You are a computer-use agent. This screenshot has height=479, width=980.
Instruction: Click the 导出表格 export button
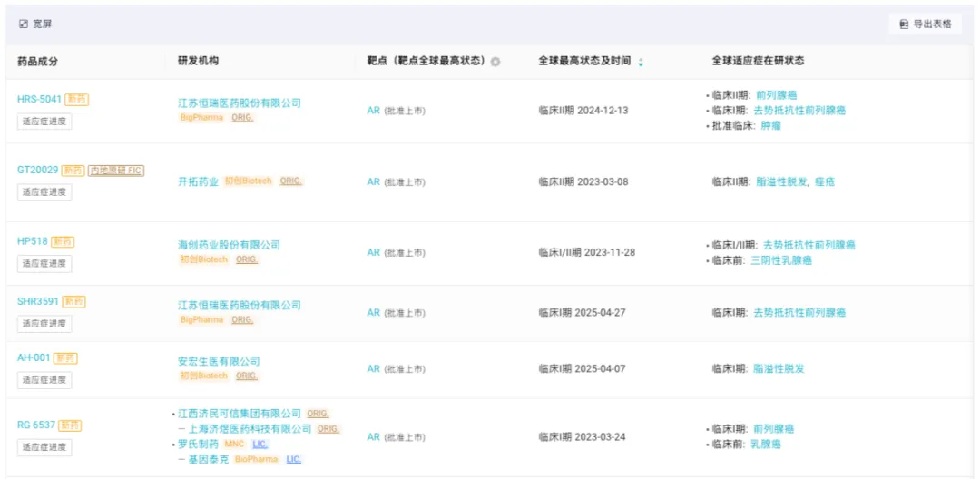click(925, 24)
